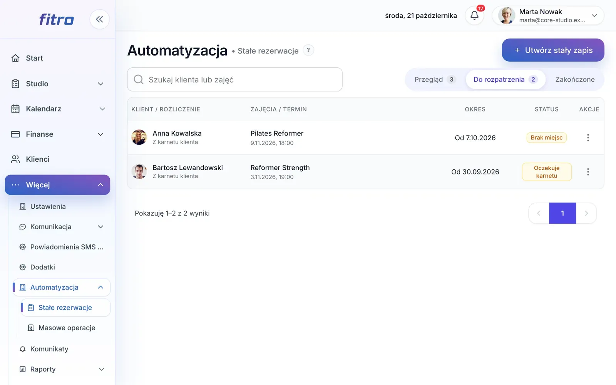
Task: Click Anna Kowalska's avatar
Action: [x=139, y=137]
